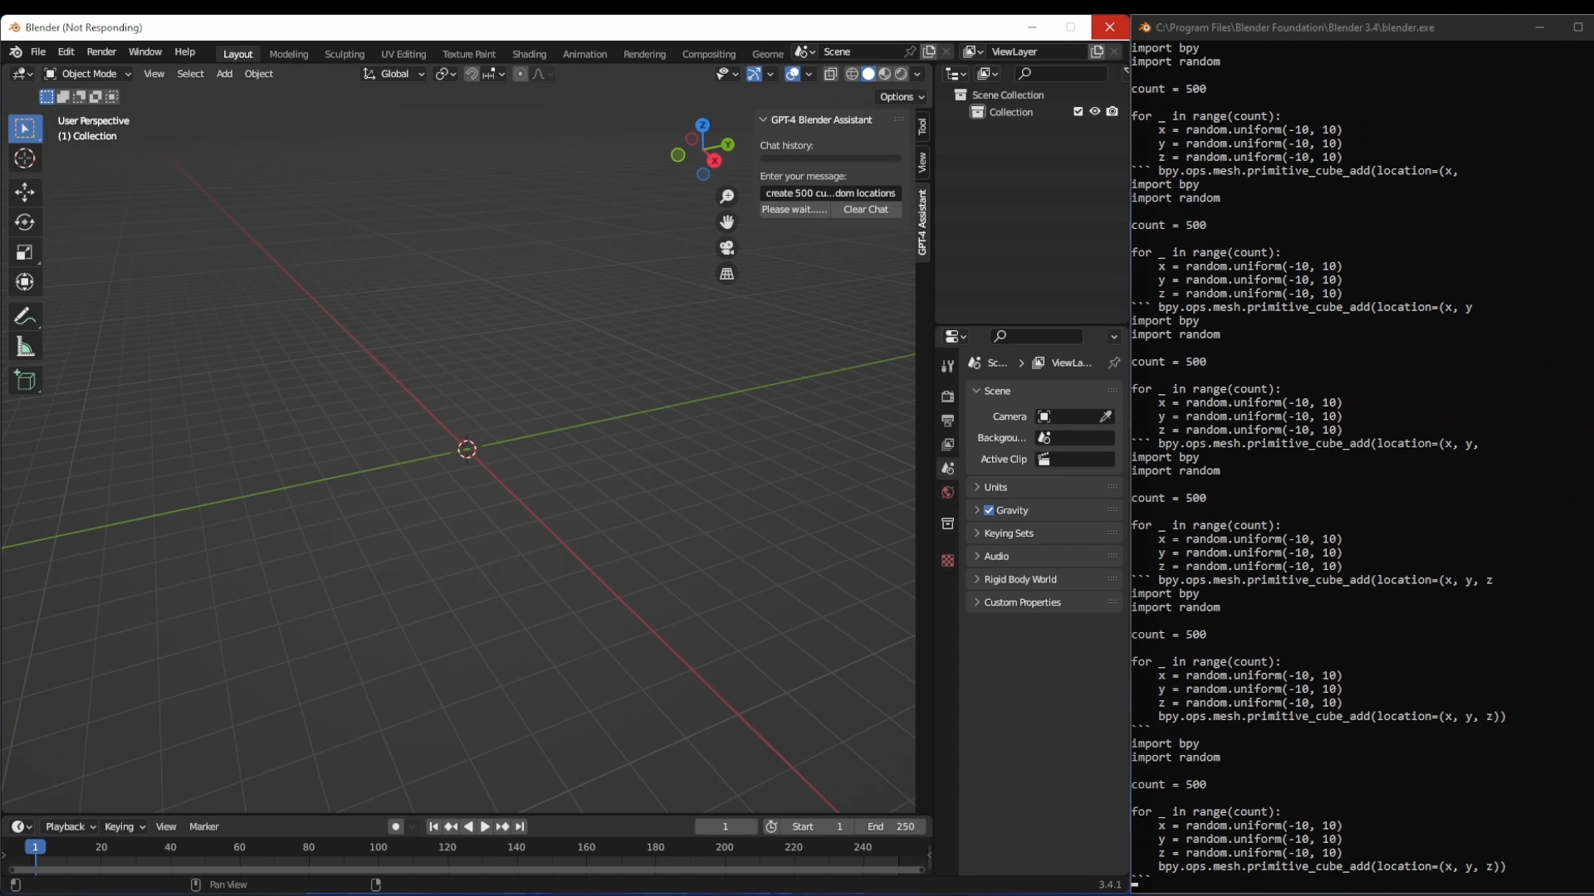Toggle snapping magnet in header

pyautogui.click(x=472, y=74)
